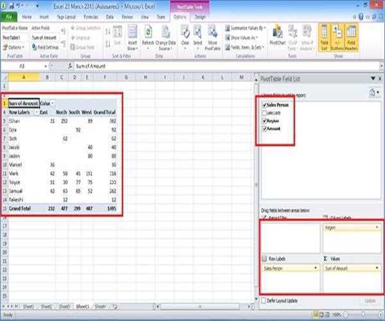385x321 pixels.
Task: Enable Defer Layout Update checkbox
Action: click(264, 300)
